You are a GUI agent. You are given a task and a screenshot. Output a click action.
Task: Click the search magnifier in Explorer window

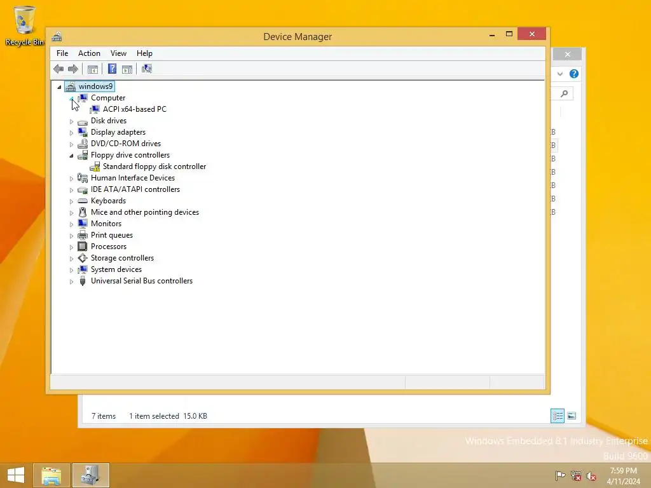[565, 94]
